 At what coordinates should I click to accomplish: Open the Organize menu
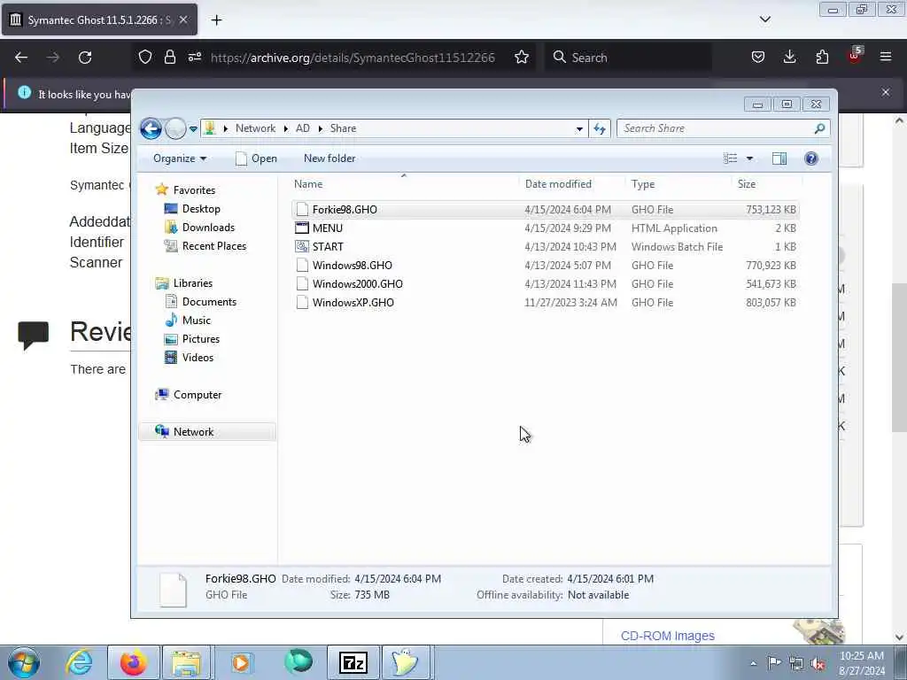[x=179, y=158]
